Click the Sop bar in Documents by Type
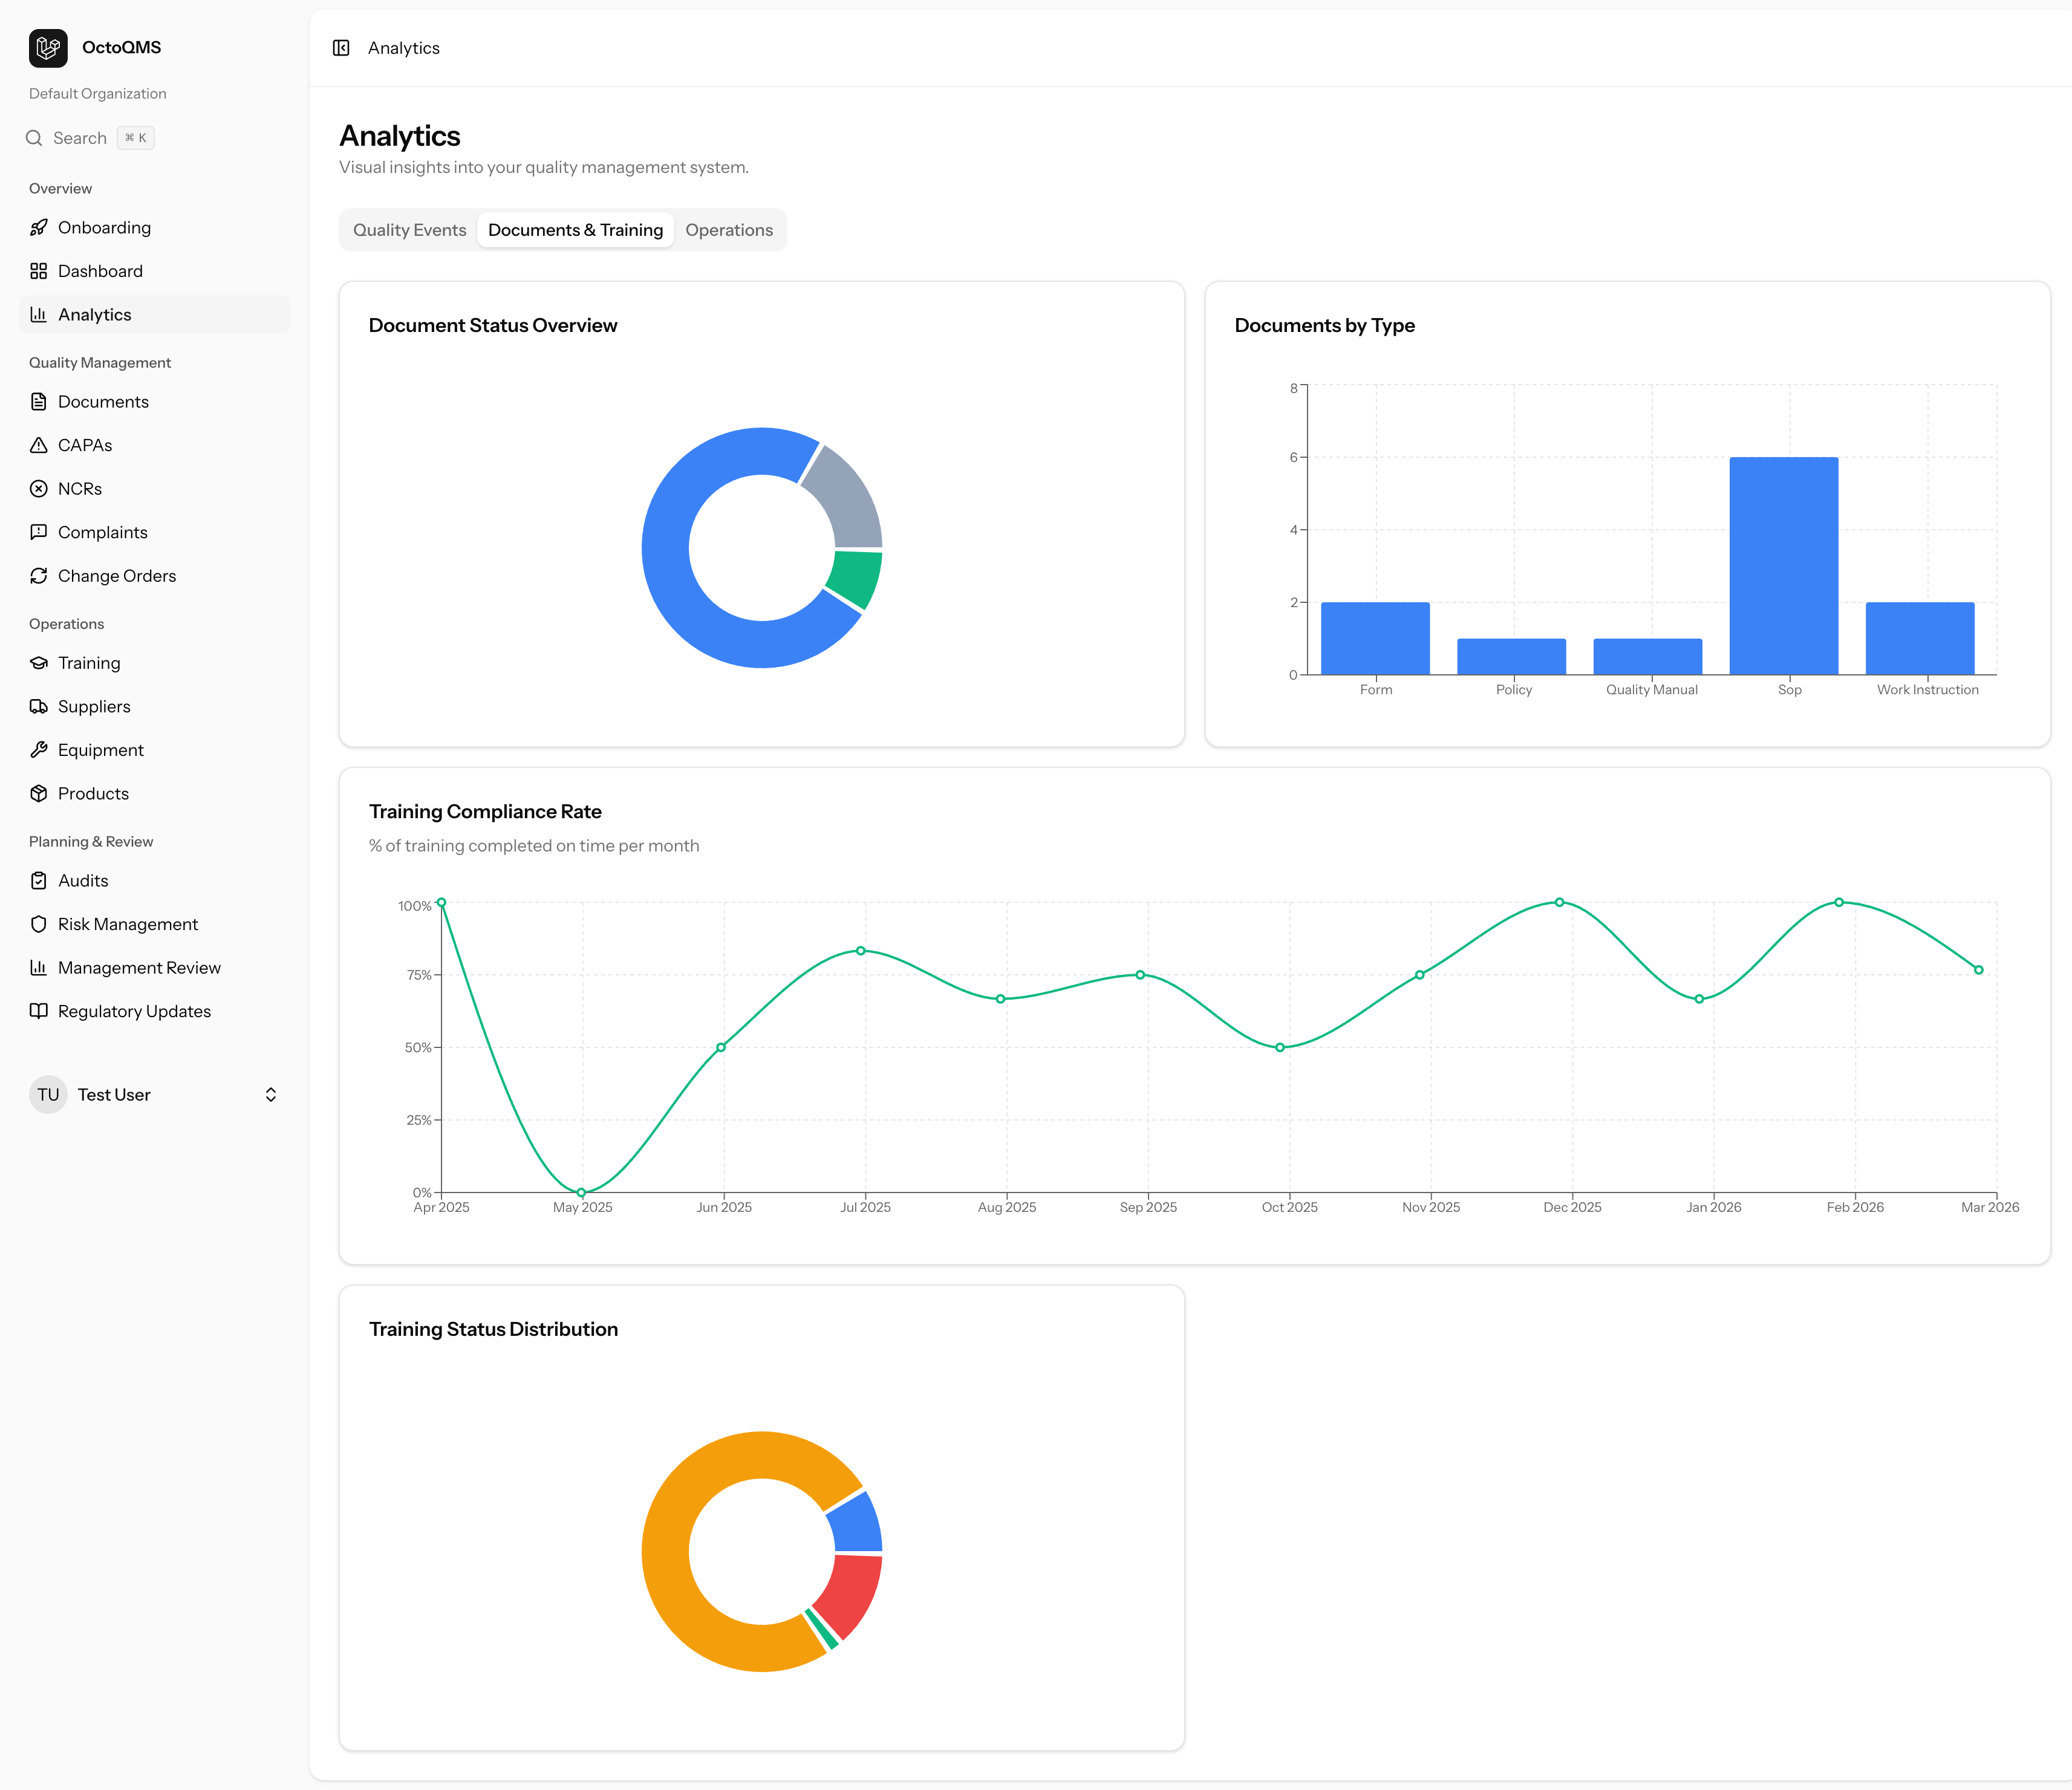Viewport: 2072px width, 1790px height. point(1783,566)
